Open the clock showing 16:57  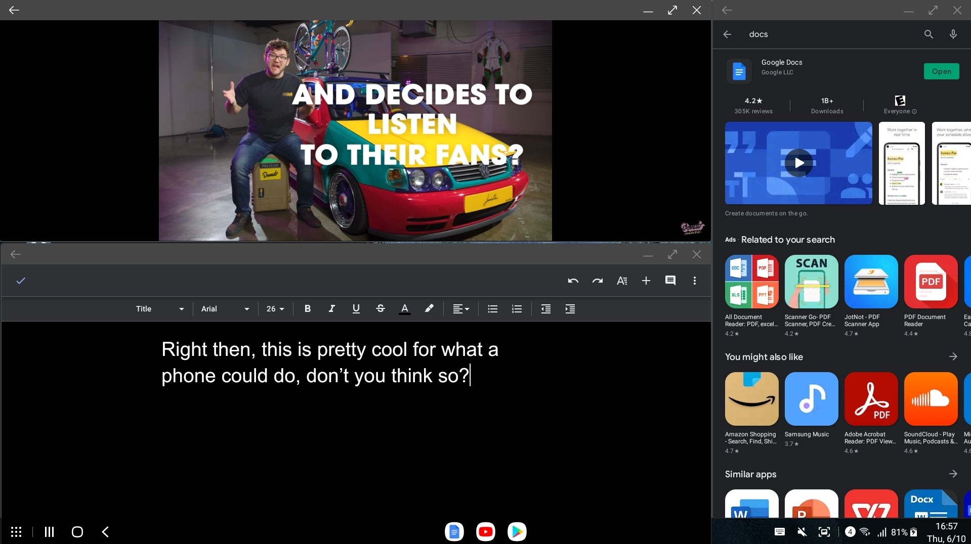click(946, 526)
